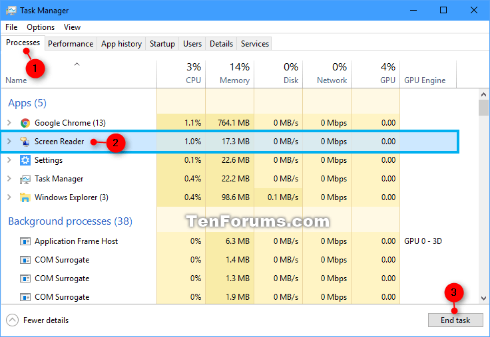Open the File menu
490x337 pixels.
(x=11, y=27)
